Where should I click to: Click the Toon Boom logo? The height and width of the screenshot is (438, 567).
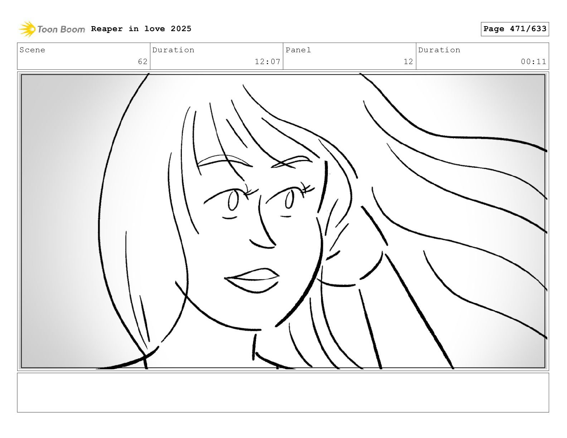tap(52, 29)
